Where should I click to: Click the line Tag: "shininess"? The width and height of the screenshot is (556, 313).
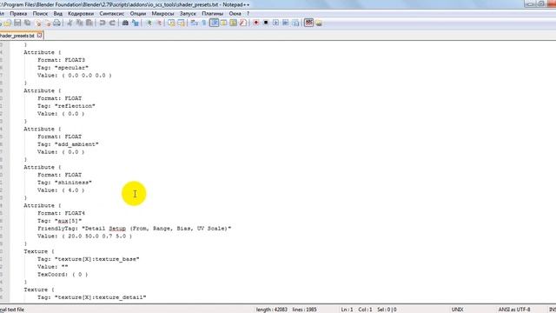pyautogui.click(x=64, y=183)
